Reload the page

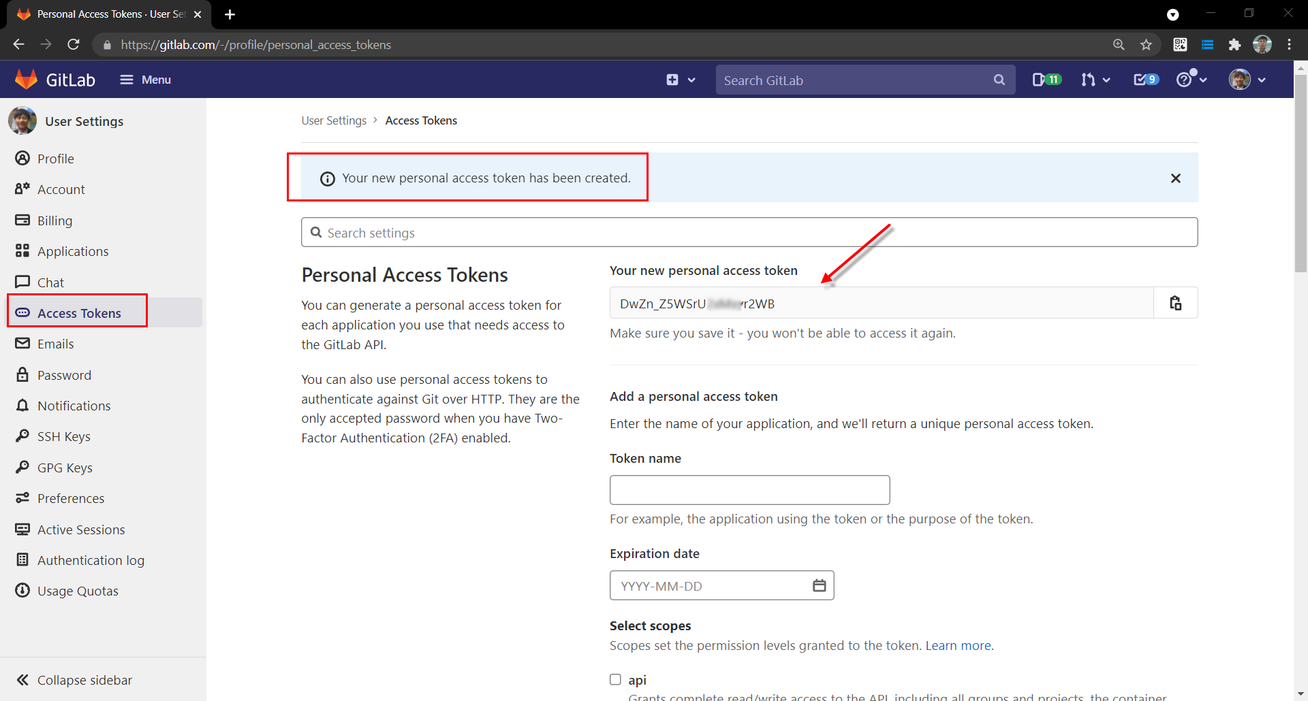74,44
